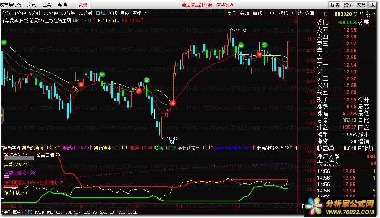Click the red 多 signal at the November breakout
The width and height of the screenshot is (380, 218).
point(173,103)
